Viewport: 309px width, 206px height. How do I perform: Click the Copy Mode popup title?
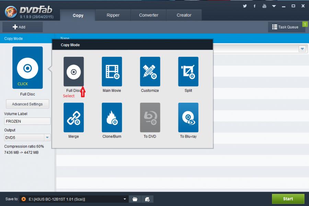(70, 45)
